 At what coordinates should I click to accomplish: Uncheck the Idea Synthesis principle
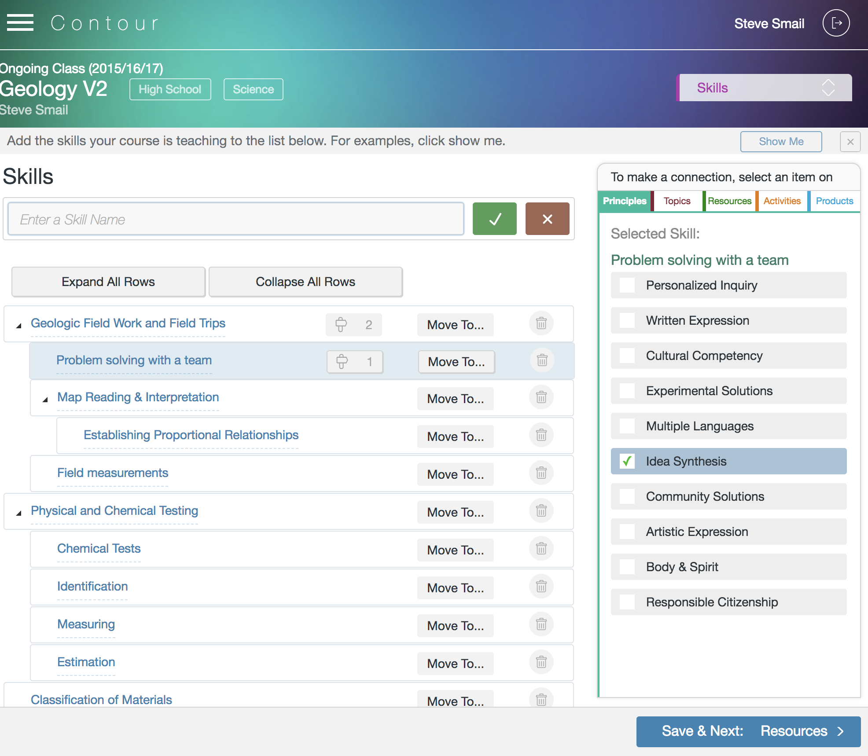coord(627,461)
